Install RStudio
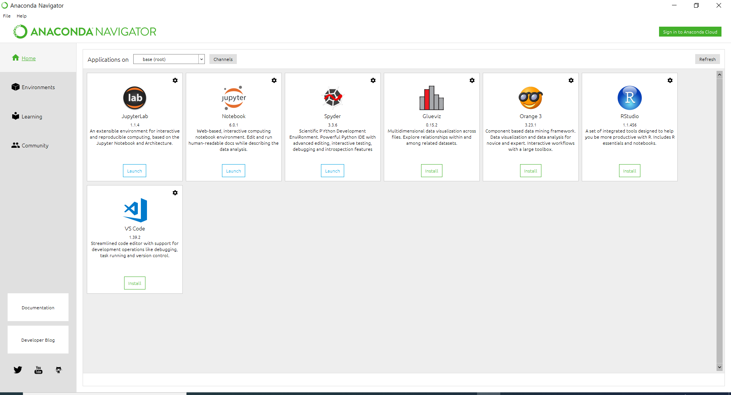 (x=630, y=171)
